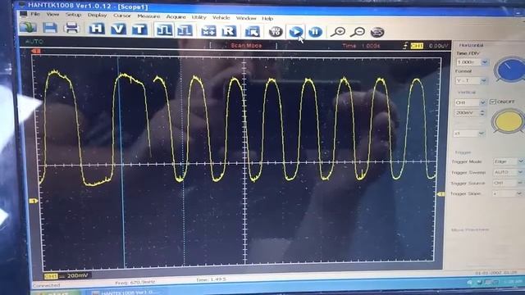
Task: Select the H horizontal settings toolbar button
Action: (x=97, y=29)
